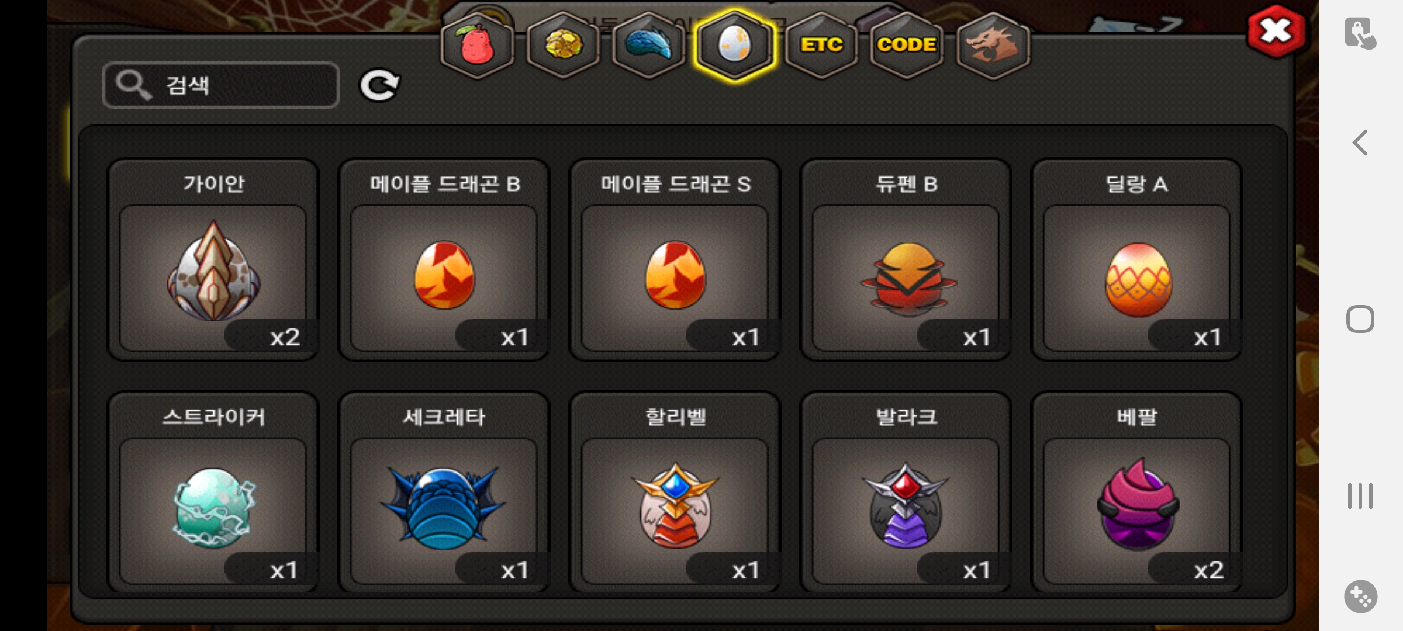
Task: Select the 메이플 드래곤 B egg
Action: click(444, 260)
